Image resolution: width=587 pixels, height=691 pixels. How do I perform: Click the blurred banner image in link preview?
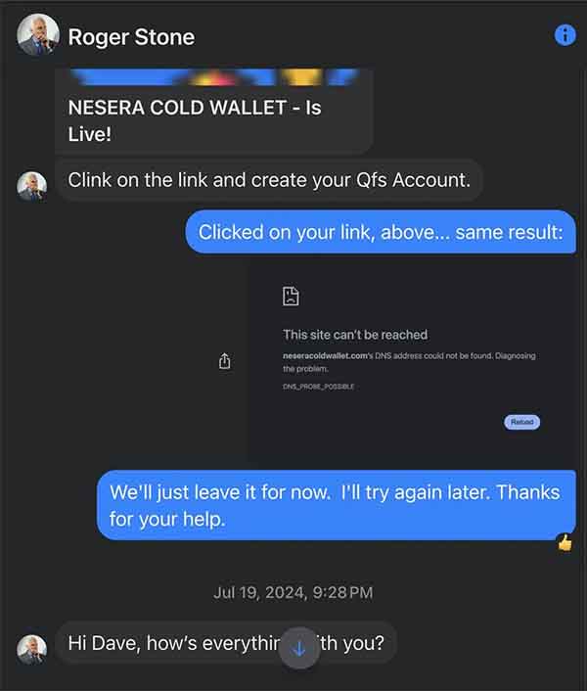[x=214, y=77]
